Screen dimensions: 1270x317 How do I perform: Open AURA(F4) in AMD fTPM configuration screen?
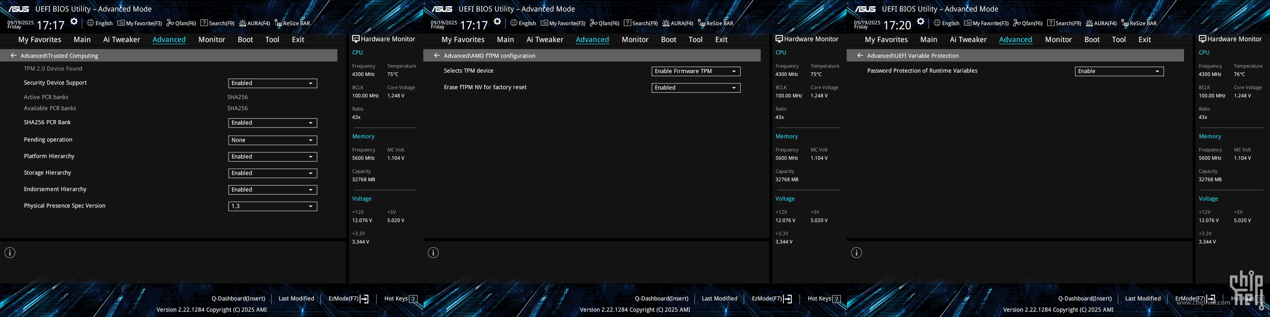(678, 23)
